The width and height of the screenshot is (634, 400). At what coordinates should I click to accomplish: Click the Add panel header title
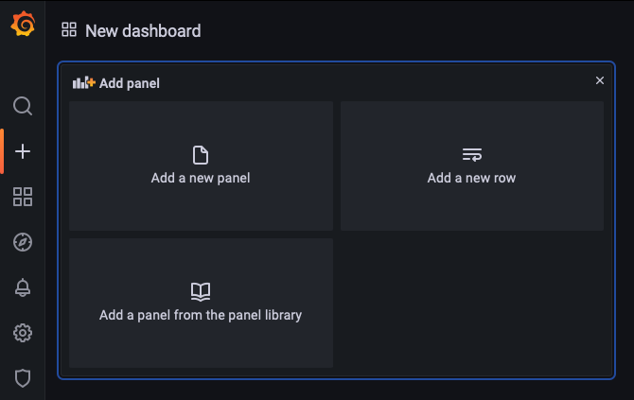(x=130, y=83)
